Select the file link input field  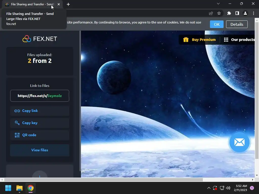coord(40,96)
